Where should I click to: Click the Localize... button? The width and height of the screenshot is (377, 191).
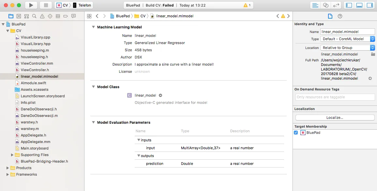coord(335,118)
